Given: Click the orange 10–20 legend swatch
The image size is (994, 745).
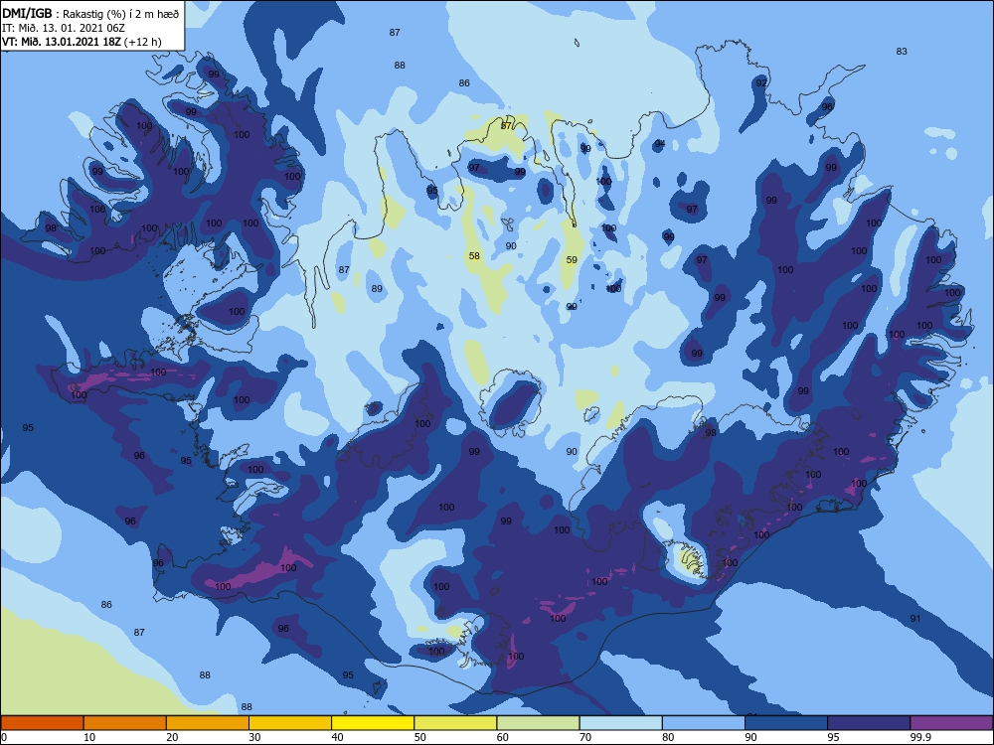Looking at the screenshot, I should click(x=125, y=723).
